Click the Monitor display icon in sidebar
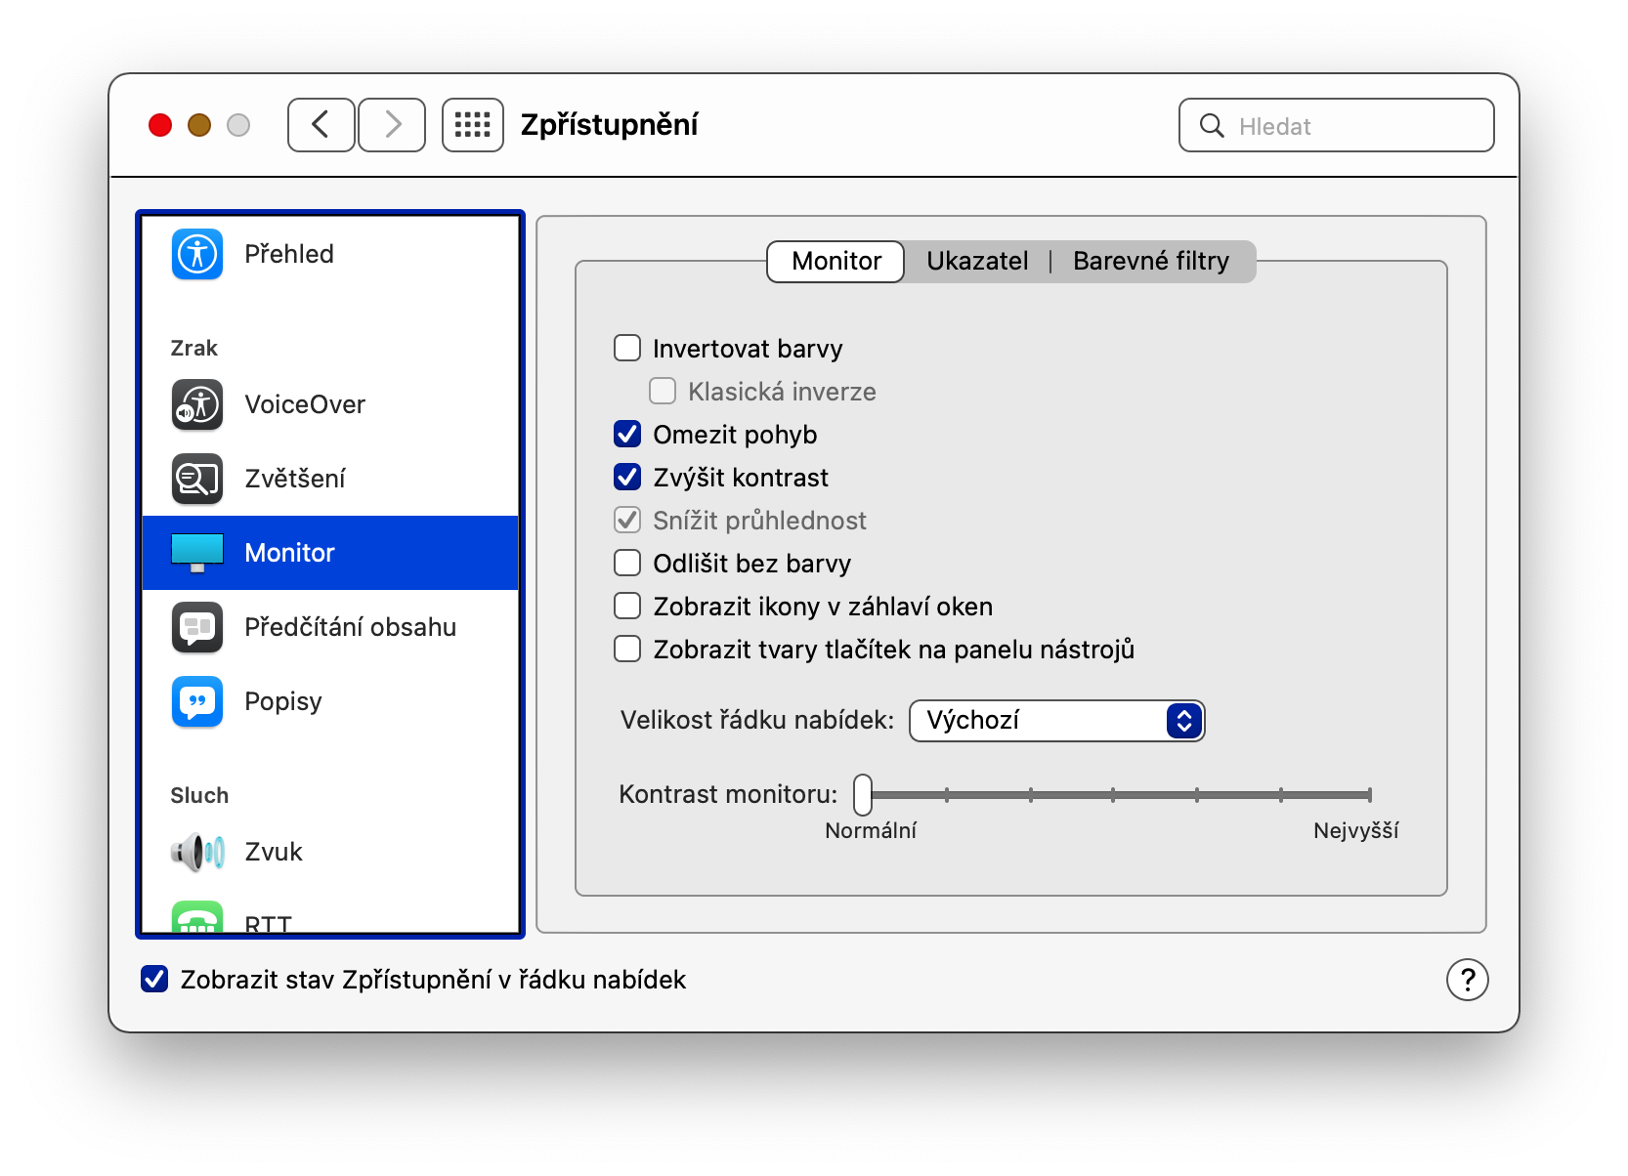Image resolution: width=1628 pixels, height=1176 pixels. click(x=197, y=553)
